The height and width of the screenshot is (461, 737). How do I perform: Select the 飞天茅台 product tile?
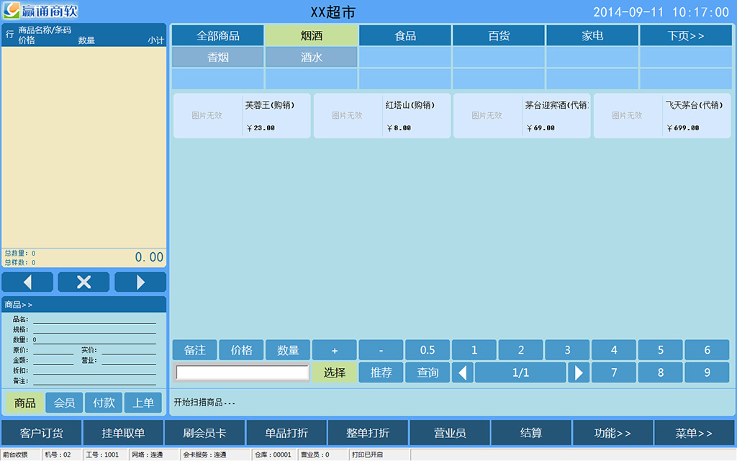tap(661, 115)
